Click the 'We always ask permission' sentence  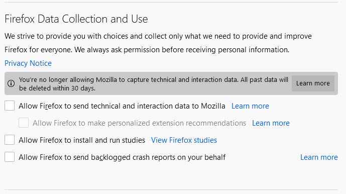182,50
